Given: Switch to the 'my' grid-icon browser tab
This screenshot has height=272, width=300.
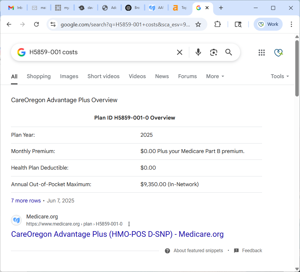Looking at the screenshot, I should (62, 8).
